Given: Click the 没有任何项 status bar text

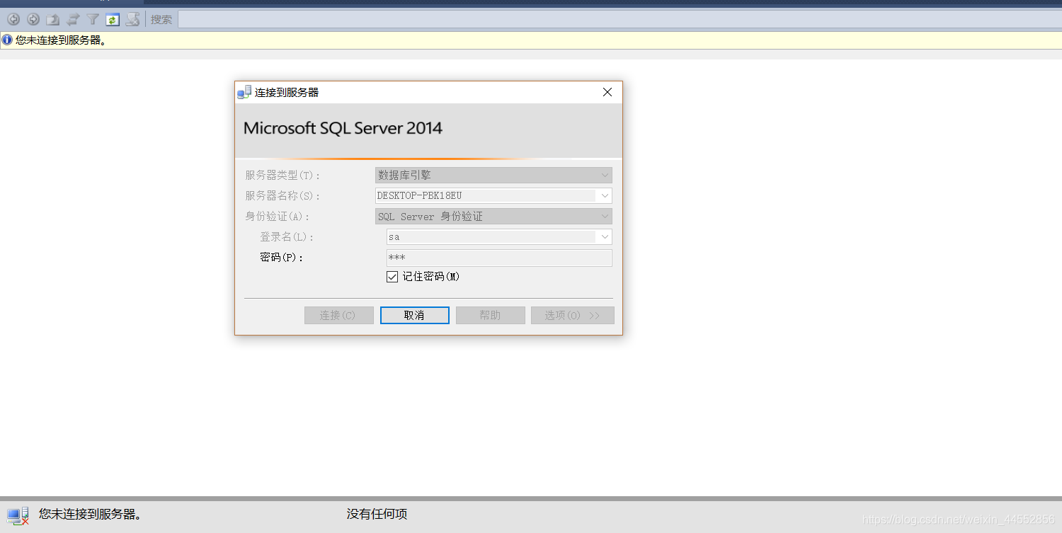Looking at the screenshot, I should 377,514.
